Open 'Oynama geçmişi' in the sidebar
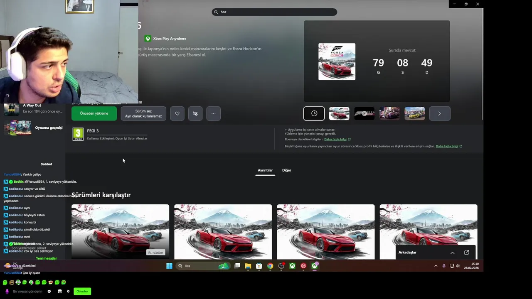Viewport: 532px width, 299px height. tap(33, 128)
